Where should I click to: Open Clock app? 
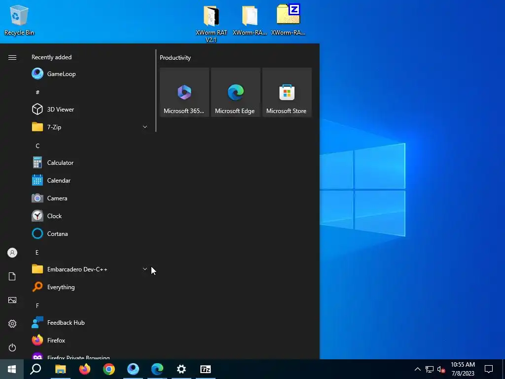90,216
